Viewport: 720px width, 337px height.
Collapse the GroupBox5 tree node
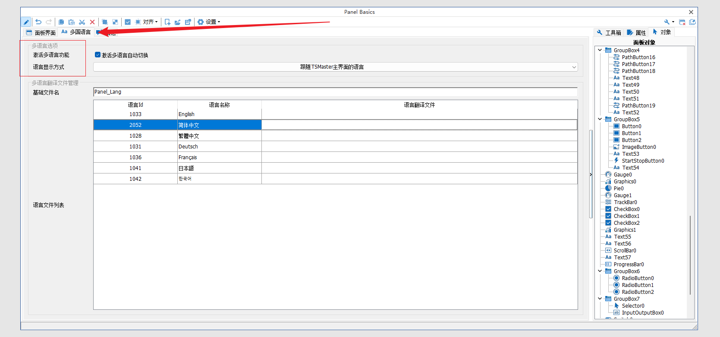600,119
